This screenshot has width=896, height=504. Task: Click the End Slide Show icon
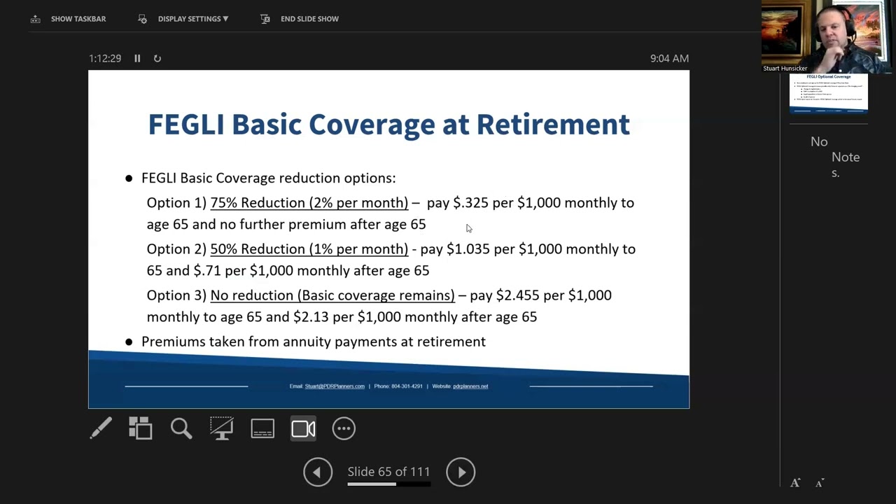(265, 19)
